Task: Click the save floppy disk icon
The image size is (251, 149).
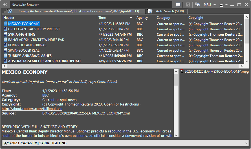Action: 188,4
